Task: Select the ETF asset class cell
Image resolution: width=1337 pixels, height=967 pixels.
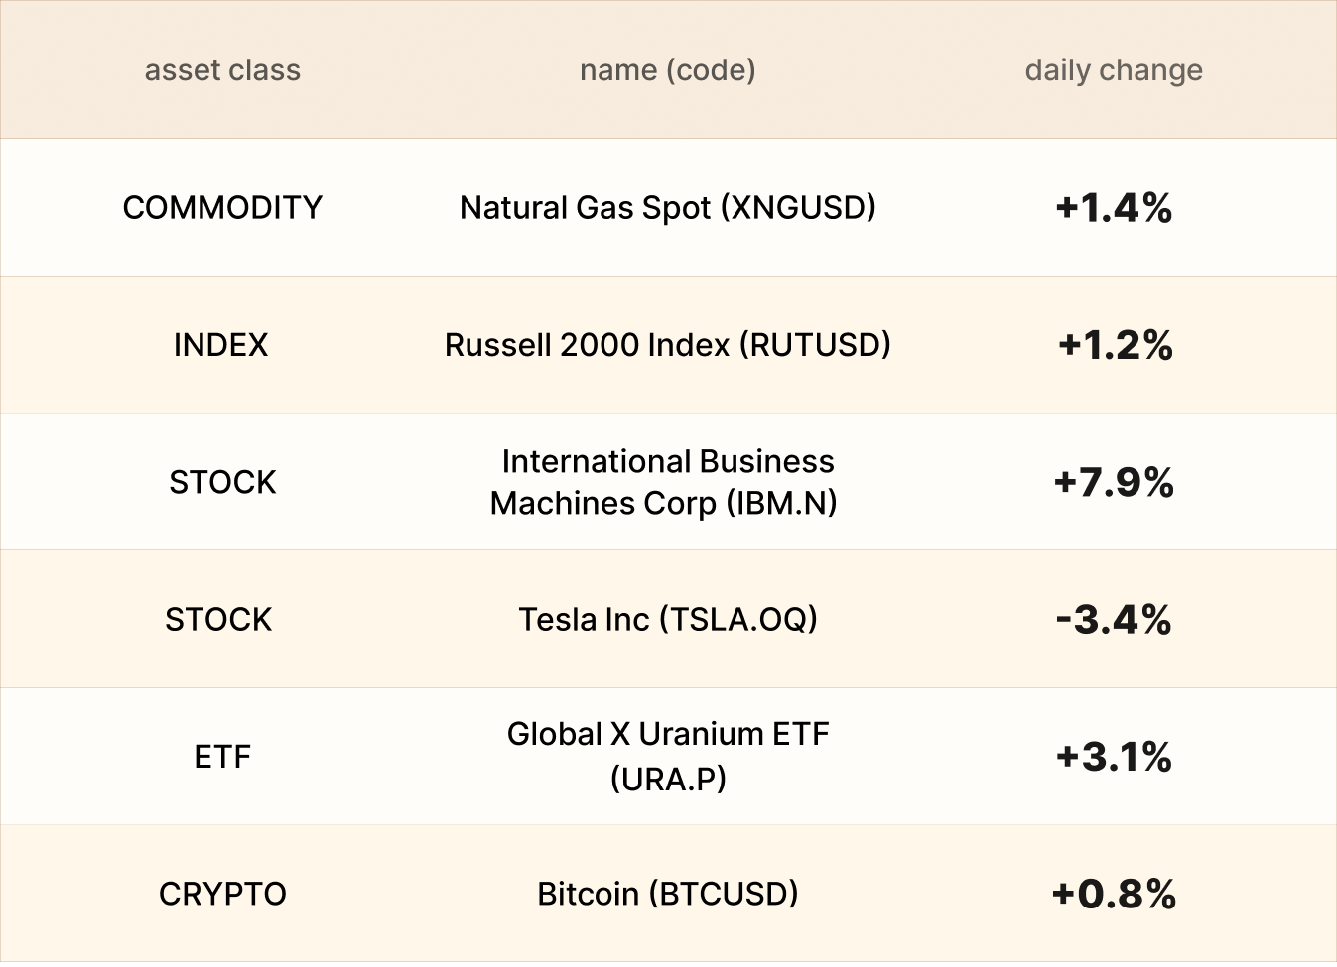Action: pos(222,757)
